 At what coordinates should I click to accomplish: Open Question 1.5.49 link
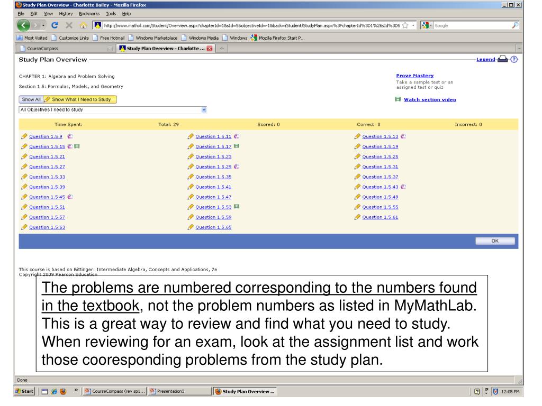click(x=380, y=197)
